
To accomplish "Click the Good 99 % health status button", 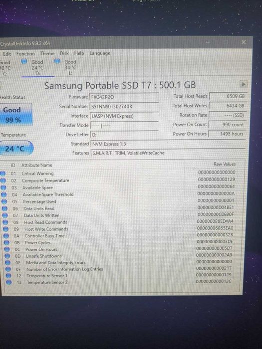I will point(16,115).
